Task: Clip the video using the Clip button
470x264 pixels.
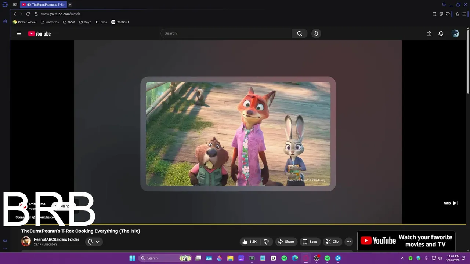Action: [332, 242]
